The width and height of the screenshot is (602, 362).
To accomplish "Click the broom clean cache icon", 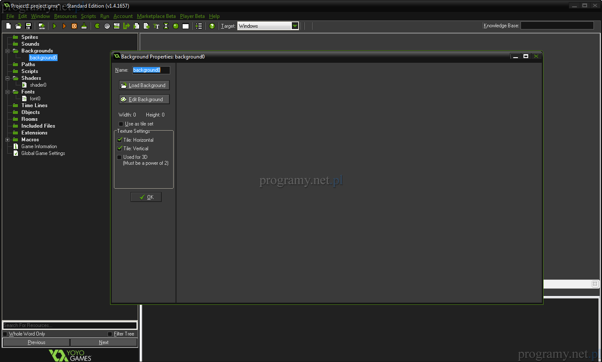I will tap(84, 26).
